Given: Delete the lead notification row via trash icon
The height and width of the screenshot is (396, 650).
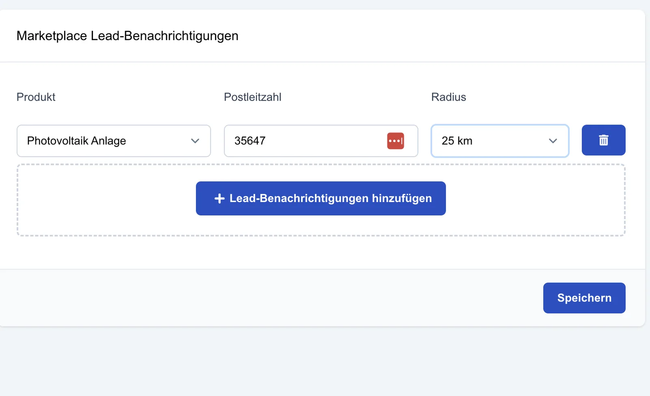Looking at the screenshot, I should pyautogui.click(x=603, y=140).
